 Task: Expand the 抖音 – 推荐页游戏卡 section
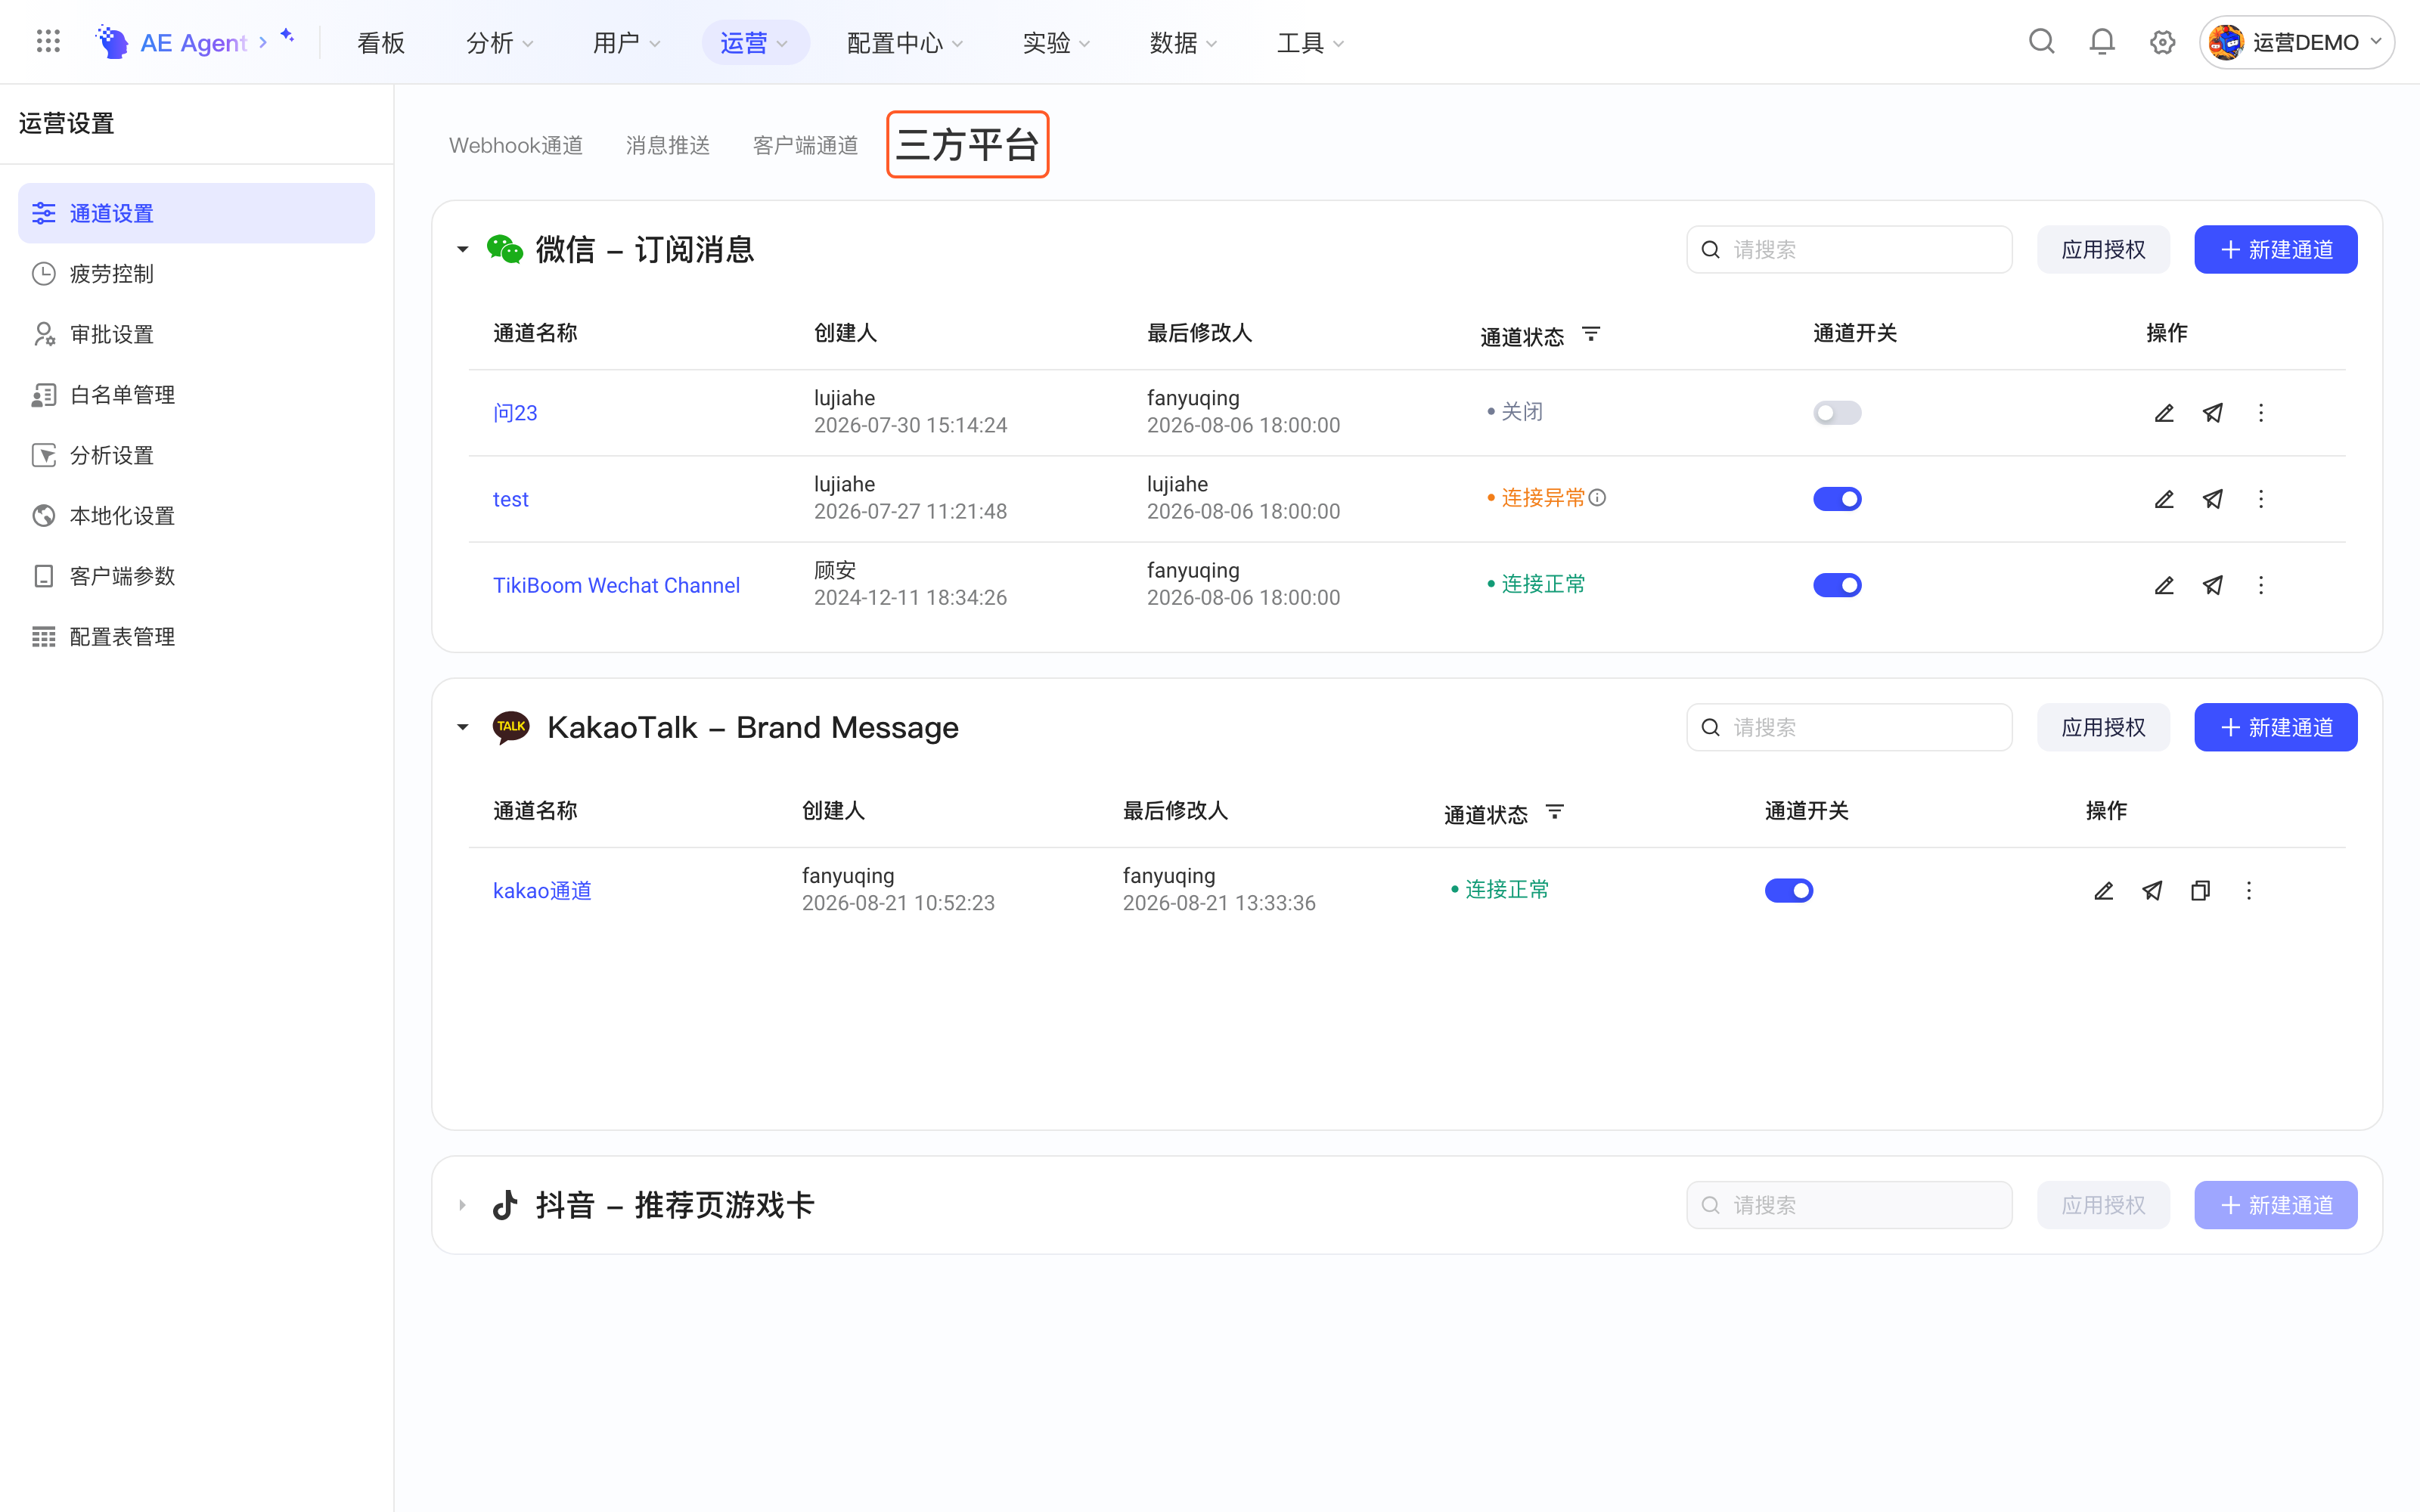(x=462, y=1205)
